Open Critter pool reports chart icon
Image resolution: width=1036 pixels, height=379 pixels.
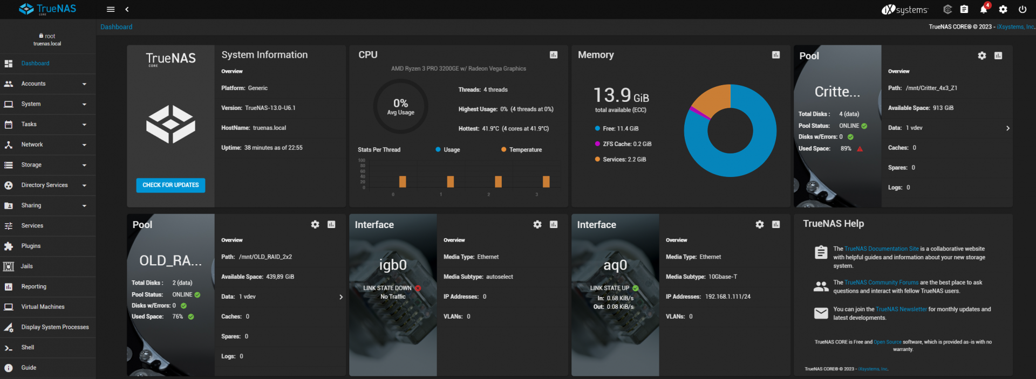[x=998, y=56]
